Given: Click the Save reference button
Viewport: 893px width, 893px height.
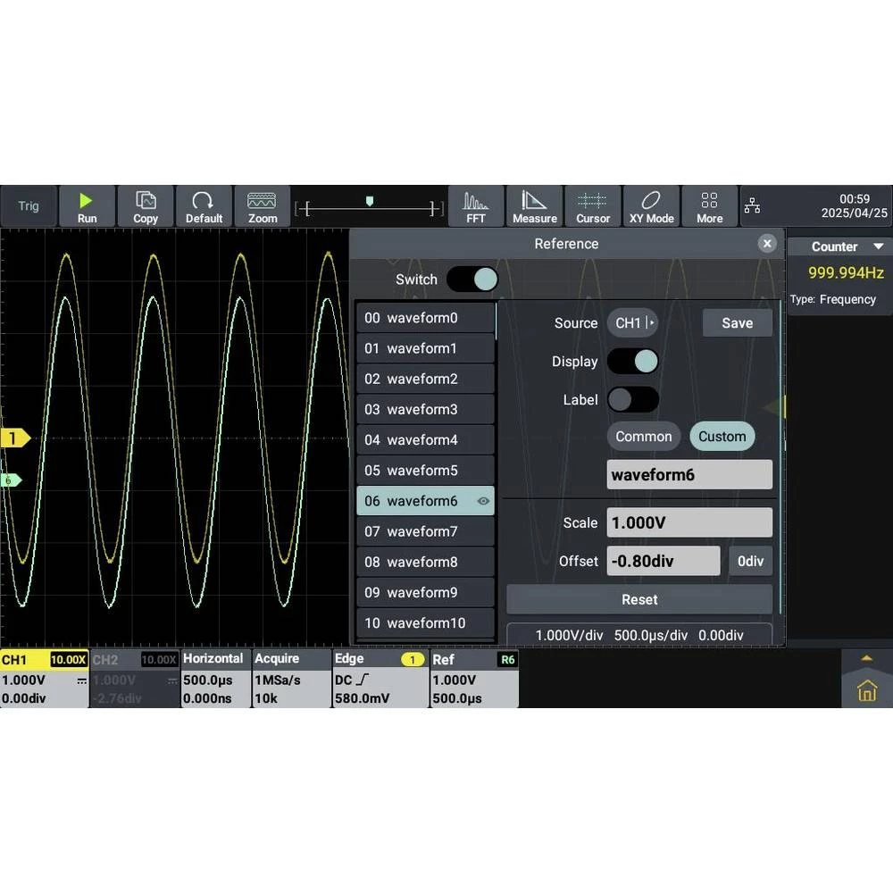Looking at the screenshot, I should point(737,323).
